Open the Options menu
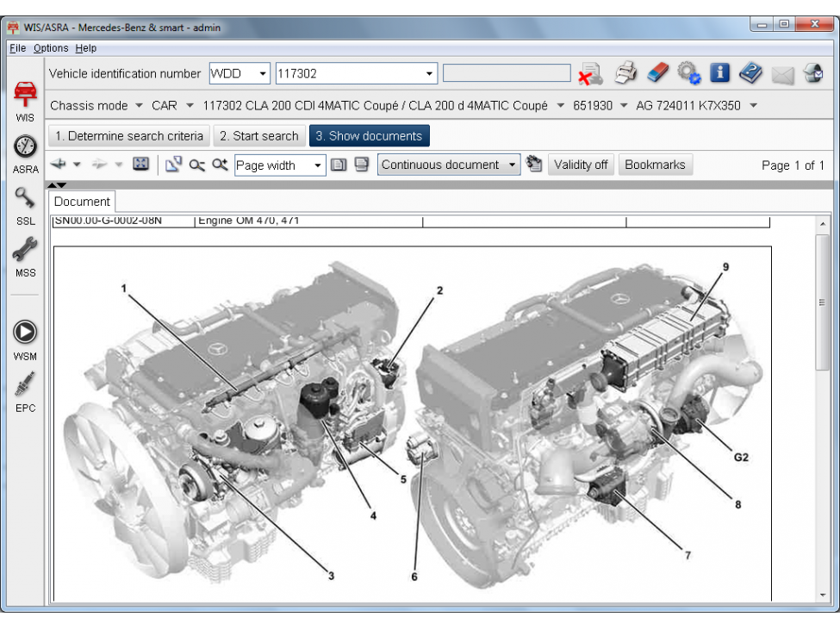 coord(51,48)
